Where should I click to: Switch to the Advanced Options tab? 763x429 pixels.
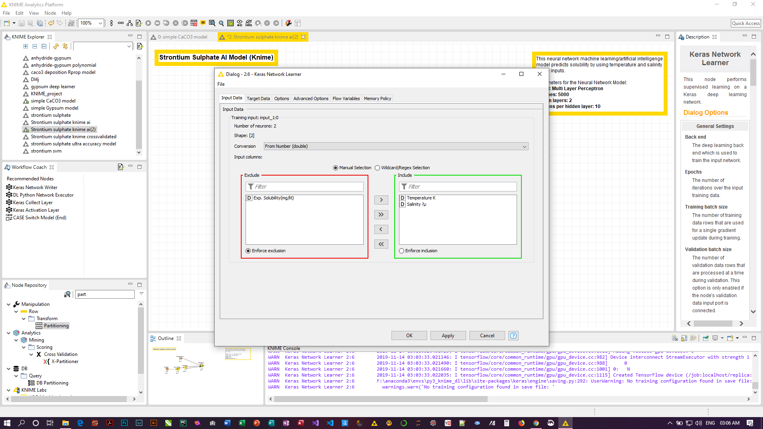pos(311,99)
